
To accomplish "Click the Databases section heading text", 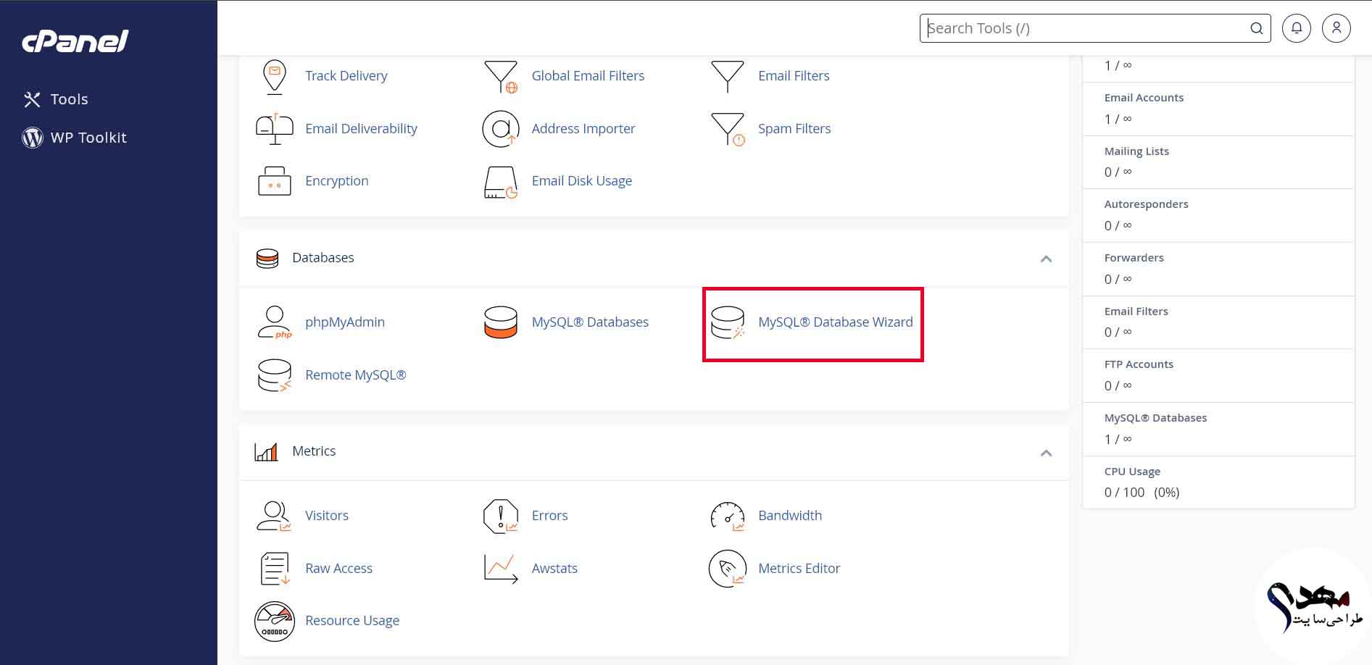I will coord(323,258).
